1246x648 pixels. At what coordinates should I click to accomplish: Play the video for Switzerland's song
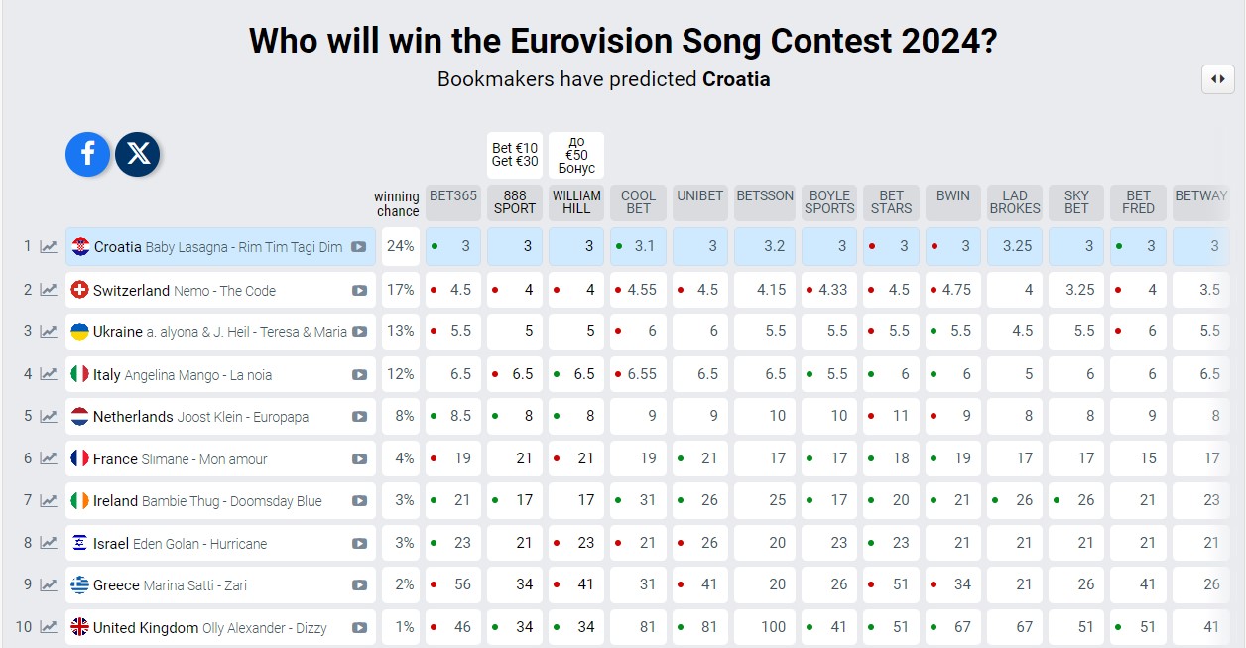359,291
